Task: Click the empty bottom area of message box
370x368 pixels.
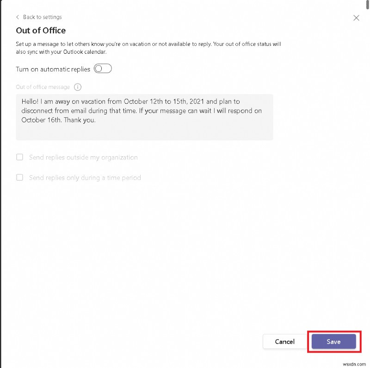Action: coord(144,133)
